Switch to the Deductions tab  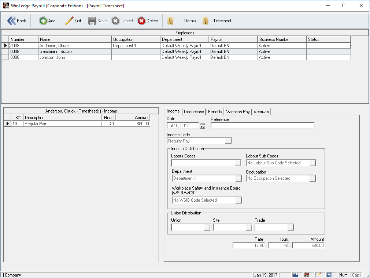point(194,112)
